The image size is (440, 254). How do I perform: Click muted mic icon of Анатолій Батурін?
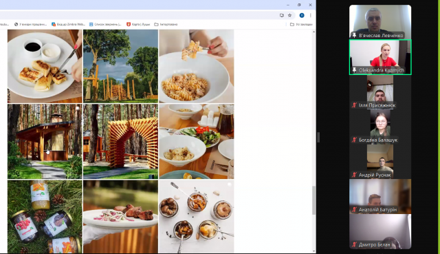click(355, 209)
